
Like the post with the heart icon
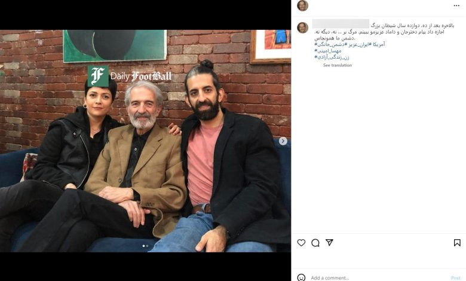(301, 243)
